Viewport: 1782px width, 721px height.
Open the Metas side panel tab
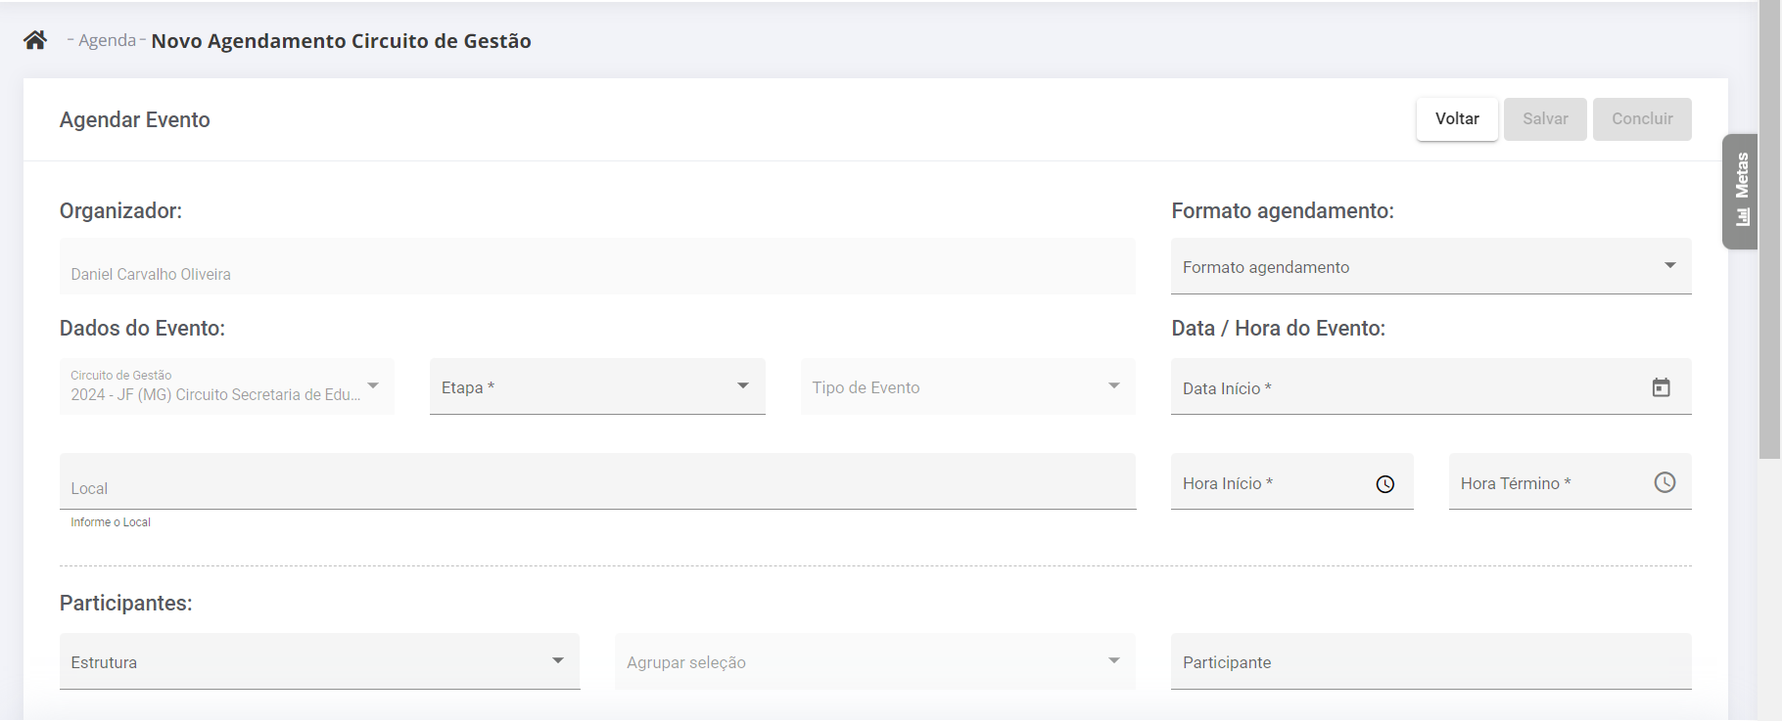pos(1740,191)
